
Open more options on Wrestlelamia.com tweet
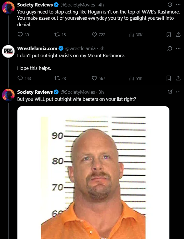[x=178, y=48]
